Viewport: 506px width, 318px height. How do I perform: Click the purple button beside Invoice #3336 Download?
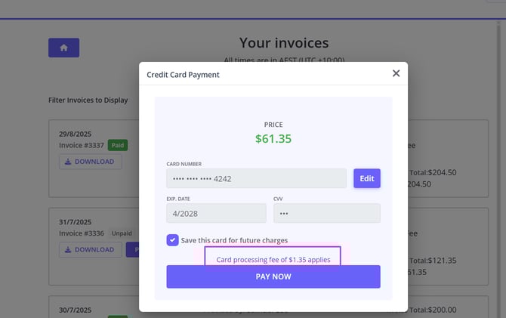(132, 250)
